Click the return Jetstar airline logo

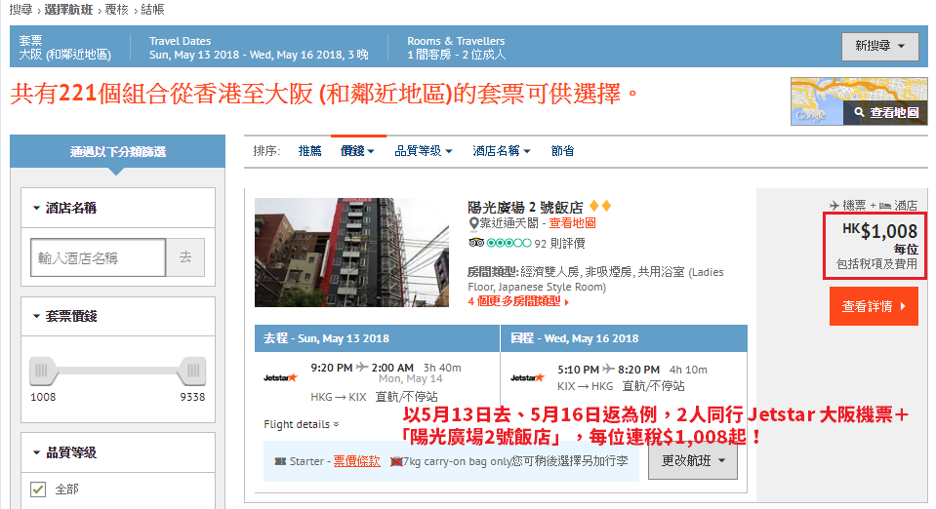pyautogui.click(x=528, y=377)
